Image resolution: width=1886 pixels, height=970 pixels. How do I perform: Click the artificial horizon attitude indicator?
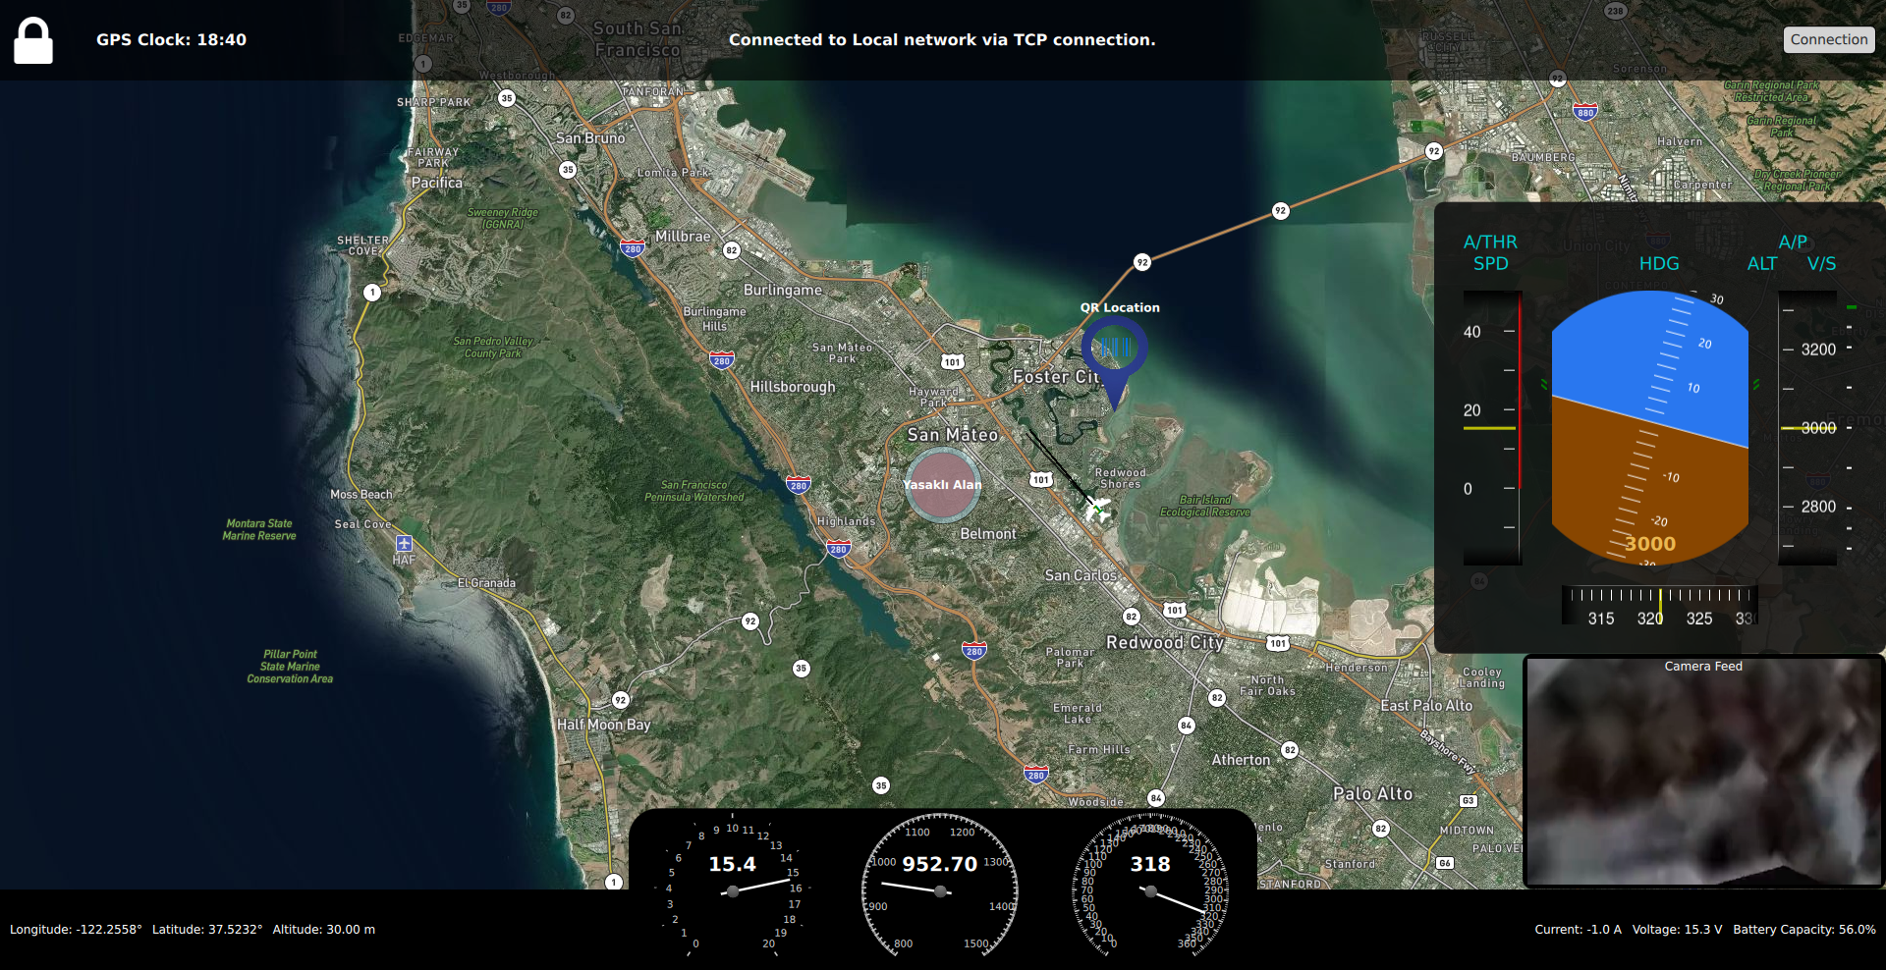click(1650, 428)
